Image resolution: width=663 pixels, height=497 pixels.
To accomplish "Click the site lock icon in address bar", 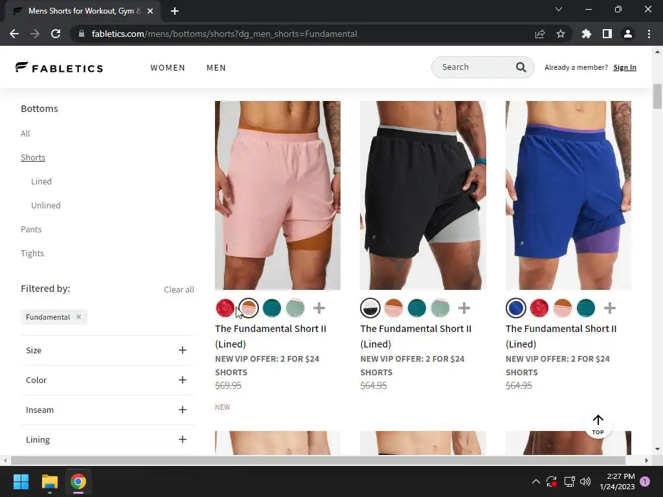I will coord(82,34).
